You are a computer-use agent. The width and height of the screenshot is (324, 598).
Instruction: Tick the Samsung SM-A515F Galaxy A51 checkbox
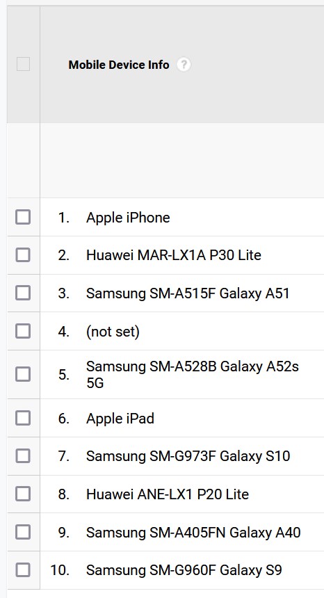click(23, 293)
